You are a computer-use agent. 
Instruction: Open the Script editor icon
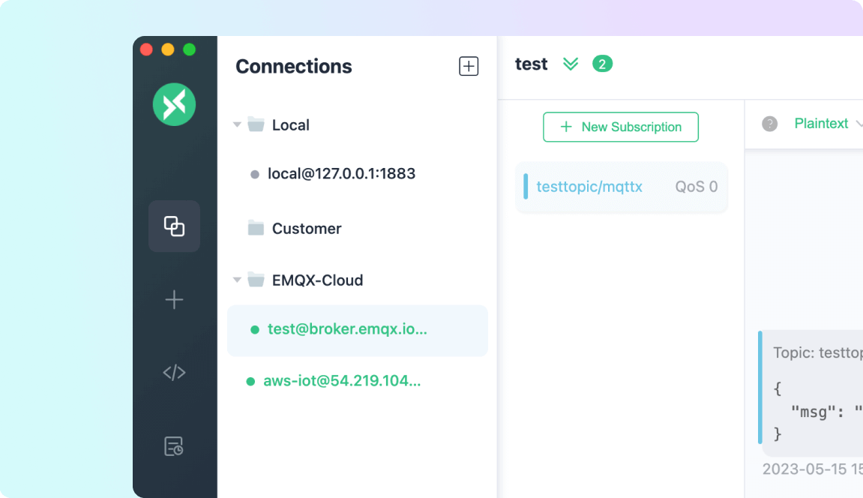174,372
